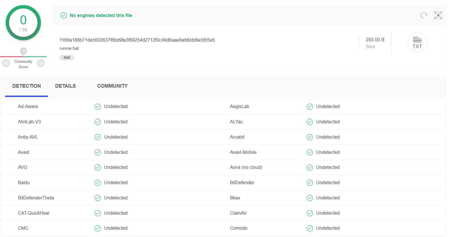Click the 293.00 B size value

pos(375,40)
